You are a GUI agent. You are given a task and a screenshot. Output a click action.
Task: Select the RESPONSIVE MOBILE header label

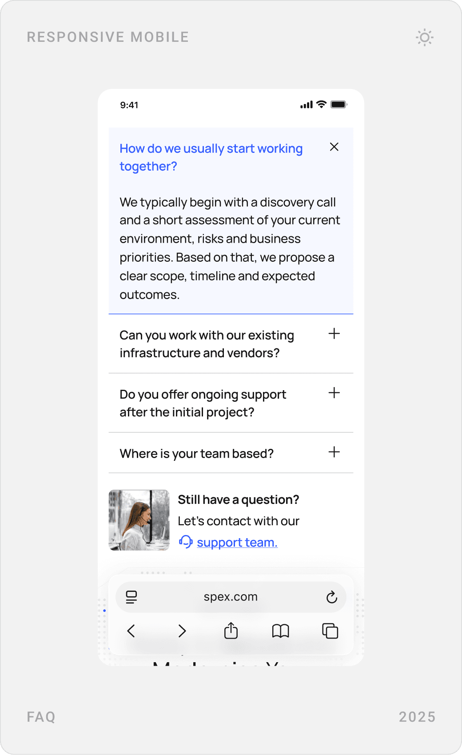[108, 37]
